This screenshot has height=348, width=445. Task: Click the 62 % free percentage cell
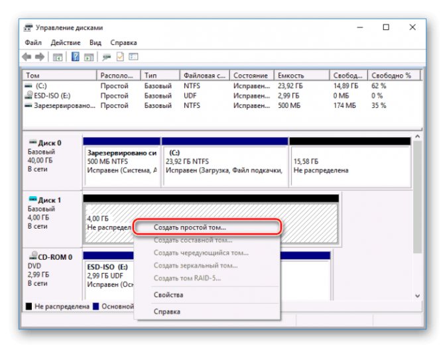(379, 86)
